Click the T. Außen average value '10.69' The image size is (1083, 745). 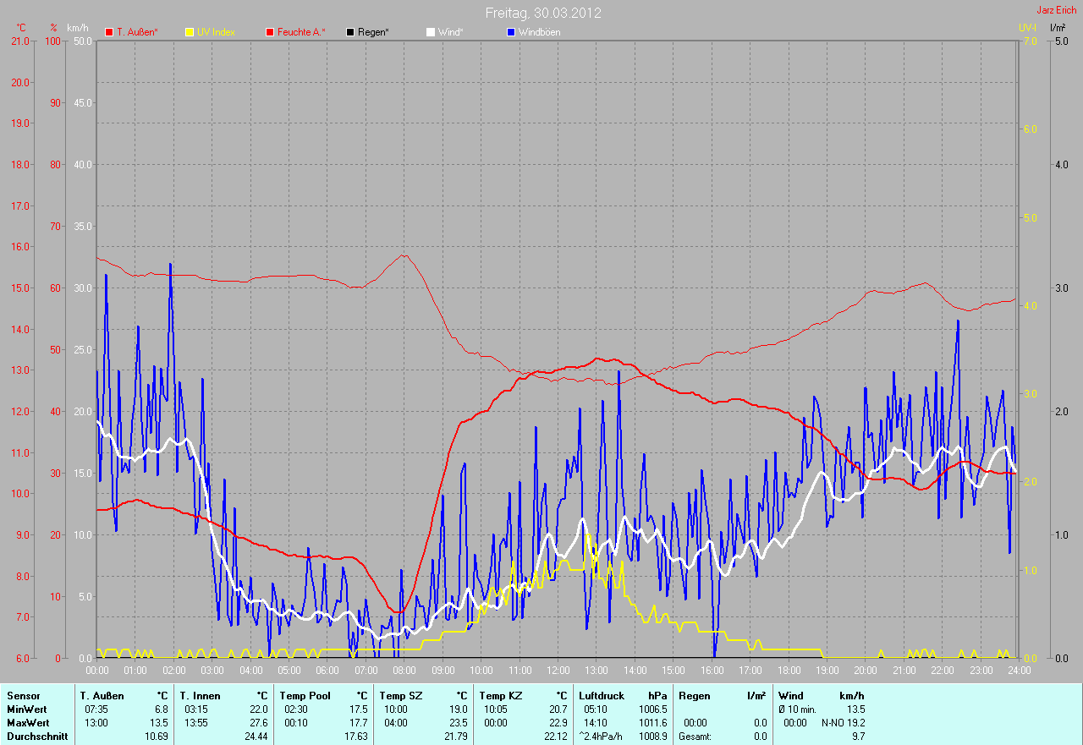tap(157, 737)
